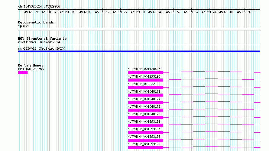The width and height of the screenshot is (269, 151).
Task: Click the 1p34.1 cytoband label
Action: 24,26
